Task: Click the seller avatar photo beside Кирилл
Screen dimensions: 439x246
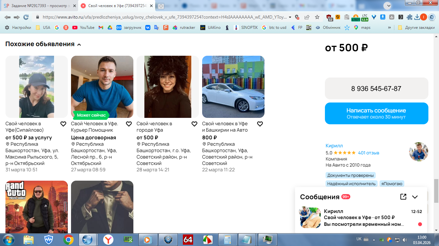Action: pos(418,152)
